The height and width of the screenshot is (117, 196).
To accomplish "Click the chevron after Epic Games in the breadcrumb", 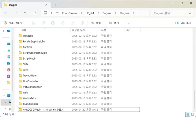I will pos(81,13).
